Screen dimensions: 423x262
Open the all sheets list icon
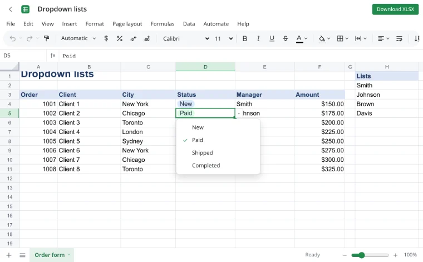(22, 255)
